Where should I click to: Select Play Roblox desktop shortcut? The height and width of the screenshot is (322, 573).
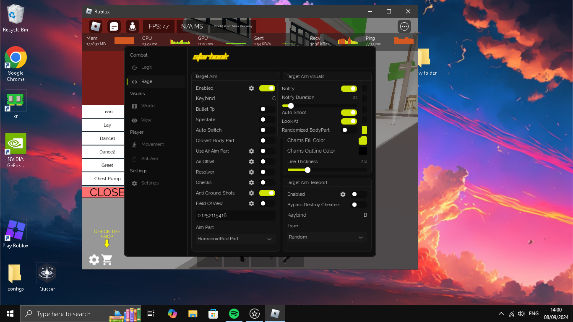[x=16, y=234]
